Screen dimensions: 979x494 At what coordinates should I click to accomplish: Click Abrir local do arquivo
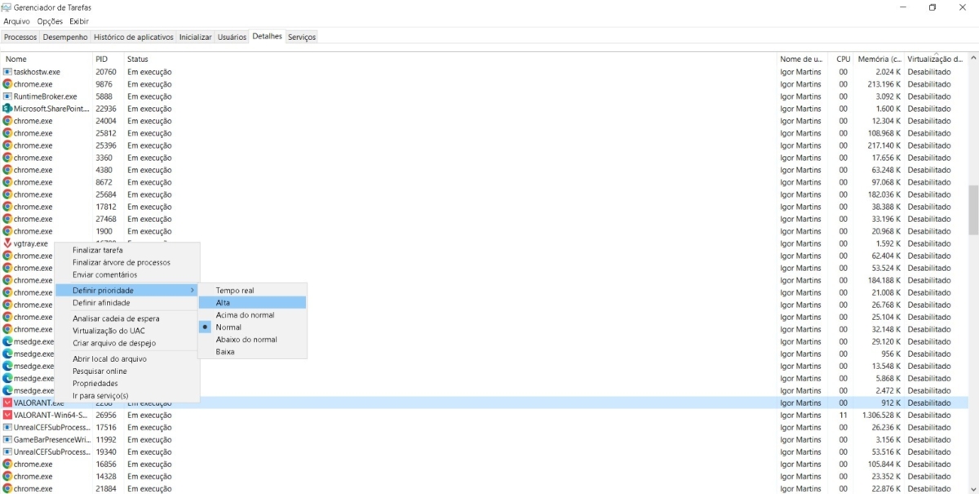[x=110, y=359]
